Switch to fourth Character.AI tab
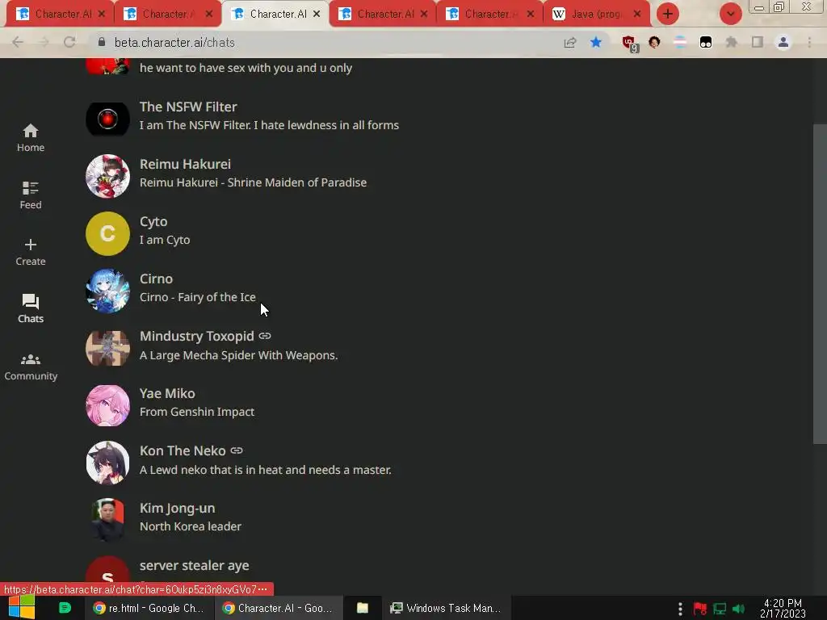This screenshot has height=620, width=827. click(x=381, y=15)
